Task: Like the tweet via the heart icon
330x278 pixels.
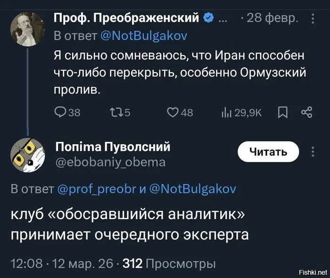Action: coord(173,112)
